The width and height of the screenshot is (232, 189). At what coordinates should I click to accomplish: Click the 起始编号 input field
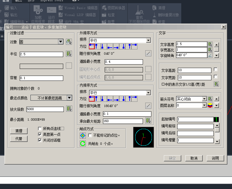coord(195,120)
